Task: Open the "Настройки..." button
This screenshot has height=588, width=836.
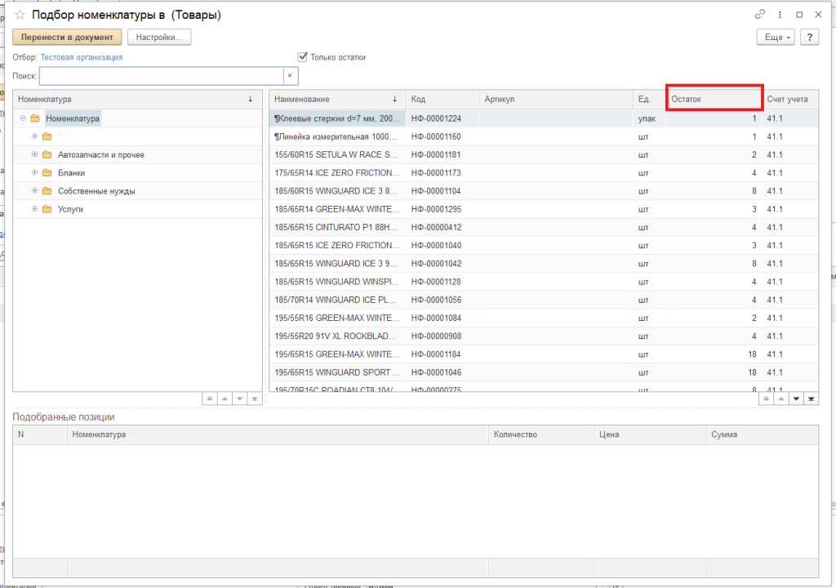Action: (159, 37)
